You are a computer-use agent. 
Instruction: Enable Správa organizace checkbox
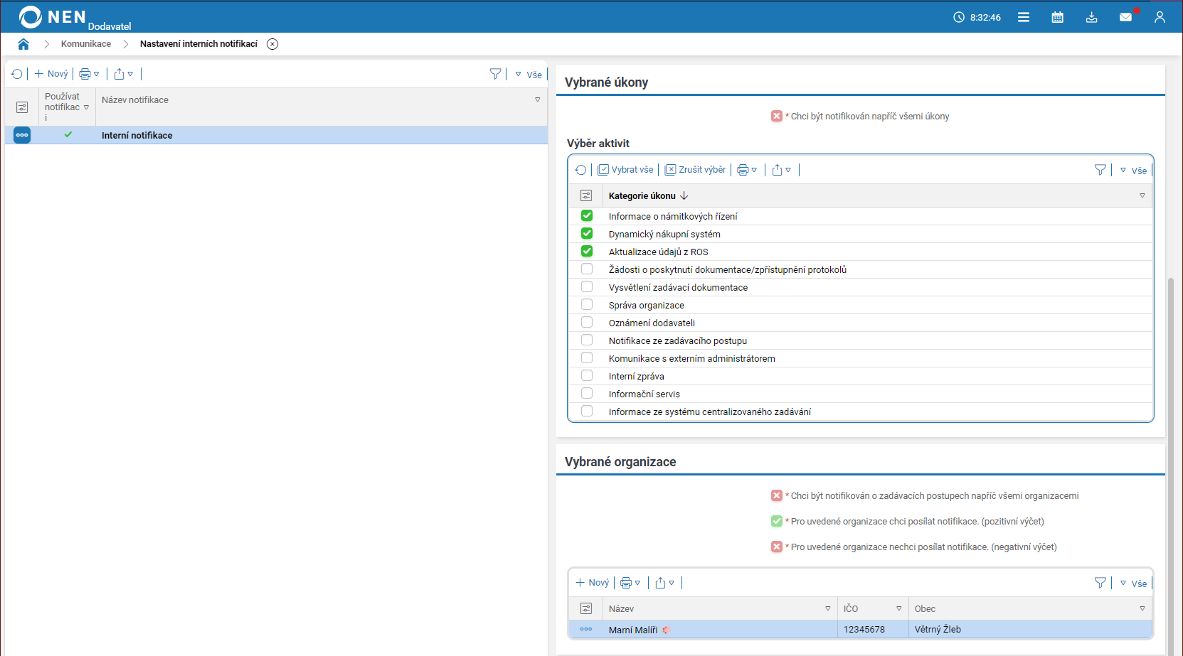[587, 305]
